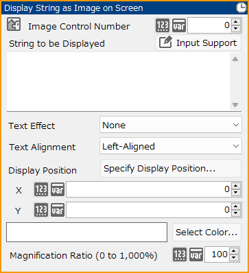Increase Image Control Number with up arrow
Image resolution: width=249 pixels, height=273 pixels.
(236, 22)
